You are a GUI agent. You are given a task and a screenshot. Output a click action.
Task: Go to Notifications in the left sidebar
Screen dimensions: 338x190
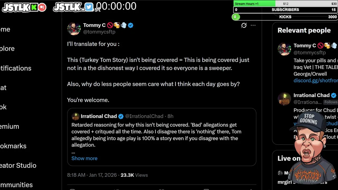(x=15, y=68)
